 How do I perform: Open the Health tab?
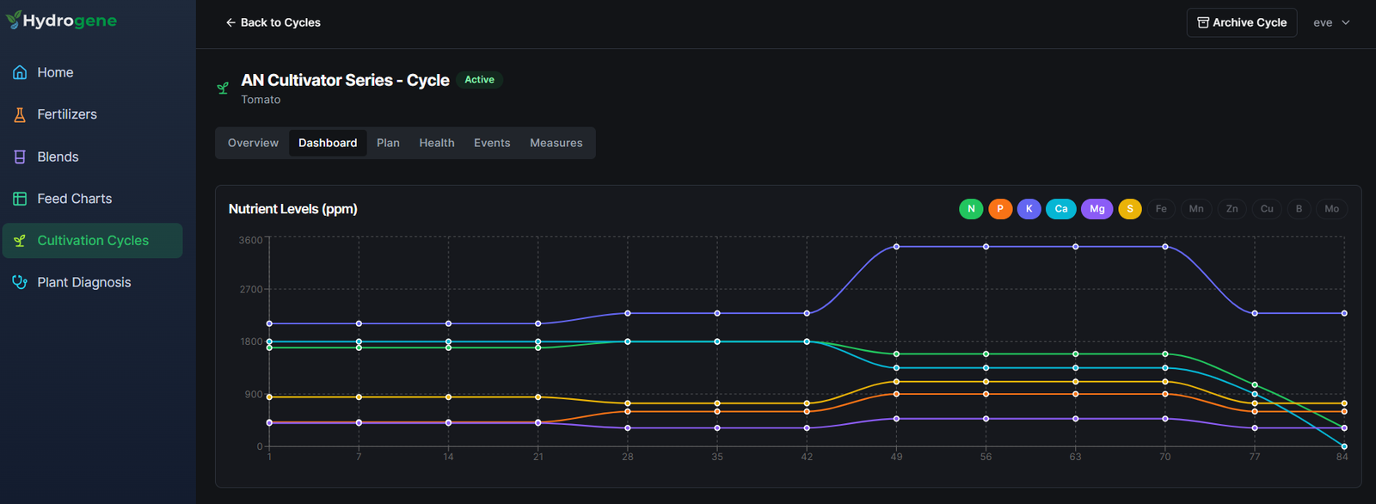tap(437, 143)
